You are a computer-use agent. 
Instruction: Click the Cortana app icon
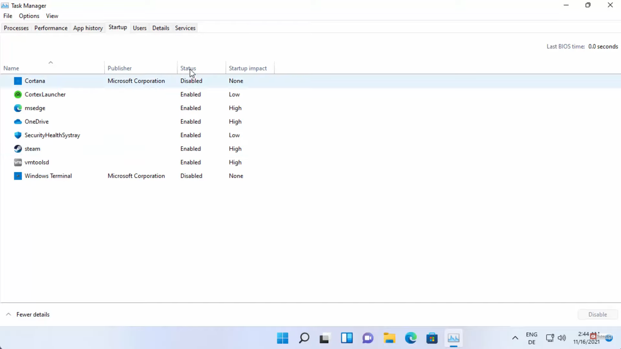coord(18,81)
